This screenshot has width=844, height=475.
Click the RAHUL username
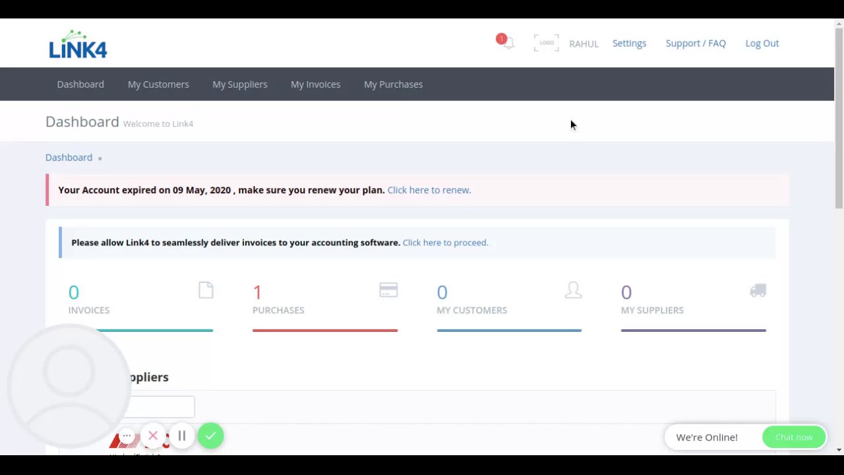pos(584,44)
